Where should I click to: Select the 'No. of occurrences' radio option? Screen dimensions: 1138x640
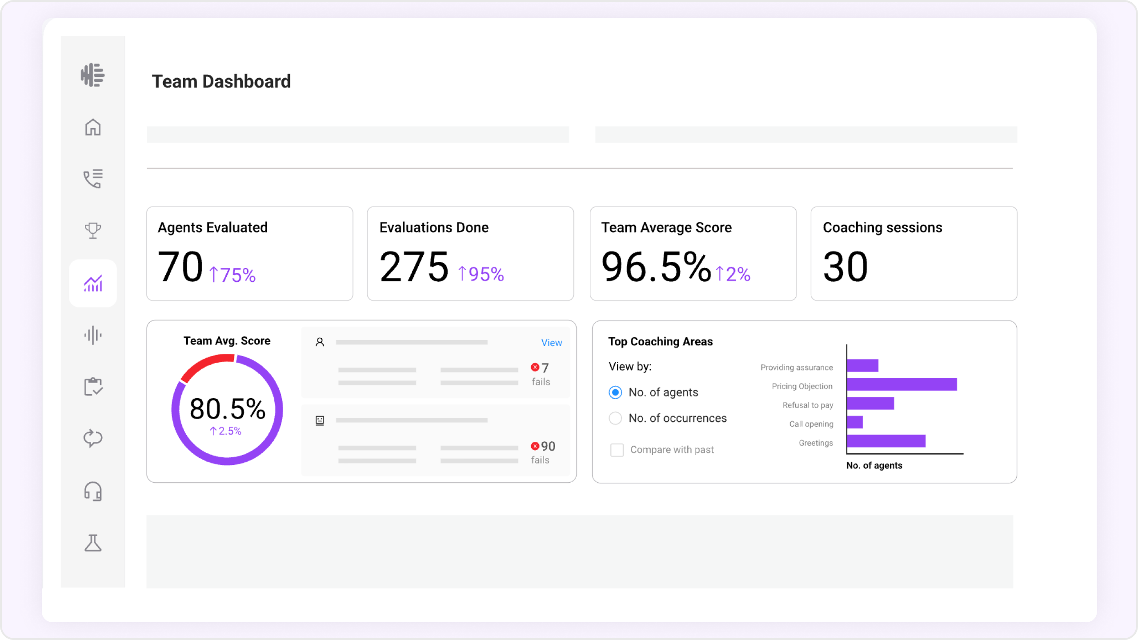click(x=615, y=418)
